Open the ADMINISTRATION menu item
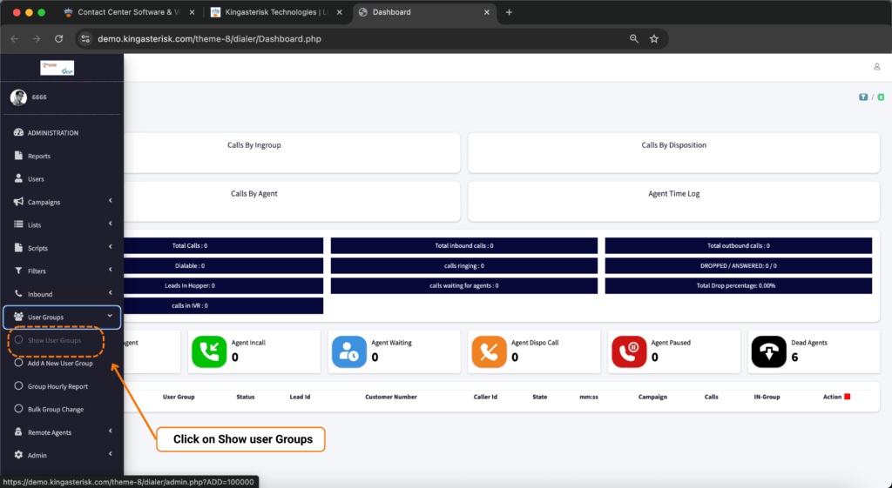 (x=53, y=133)
